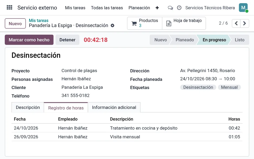Open the gear actions menu beside Desinsectación
The image size is (254, 159).
tap(112, 25)
